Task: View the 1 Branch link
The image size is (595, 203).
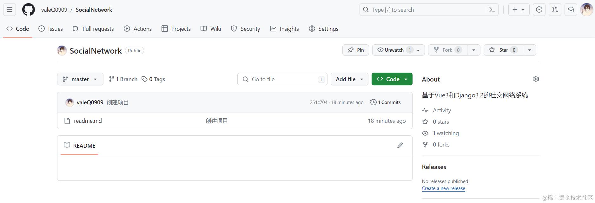Action: 123,79
